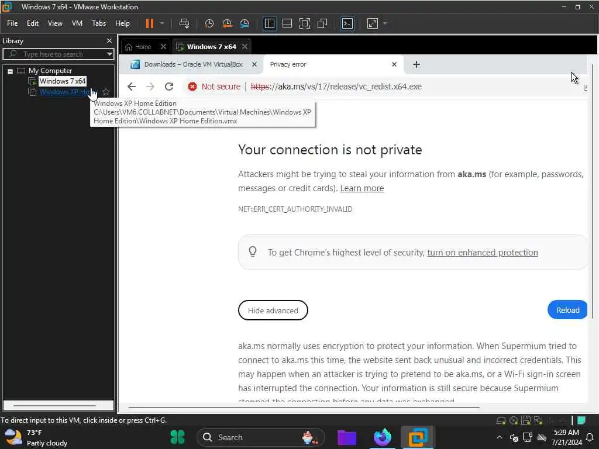Reload the page using the toolbar icon
This screenshot has width=599, height=449.
[x=169, y=87]
